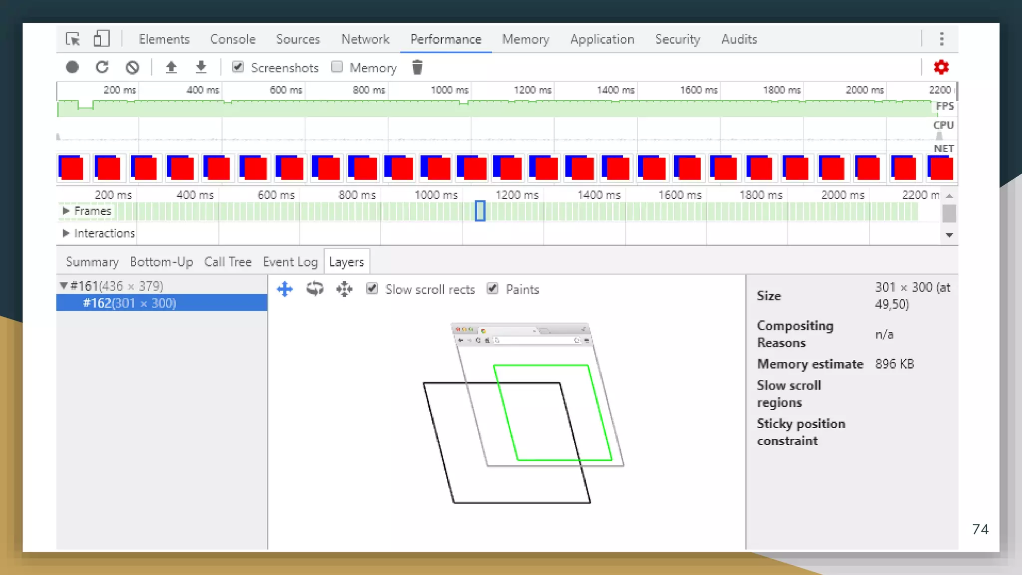This screenshot has height=575, width=1022.
Task: Click the save profile download icon
Action: pyautogui.click(x=201, y=67)
